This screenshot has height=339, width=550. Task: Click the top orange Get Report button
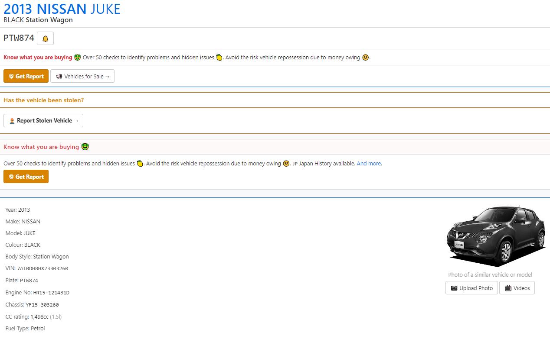click(26, 76)
